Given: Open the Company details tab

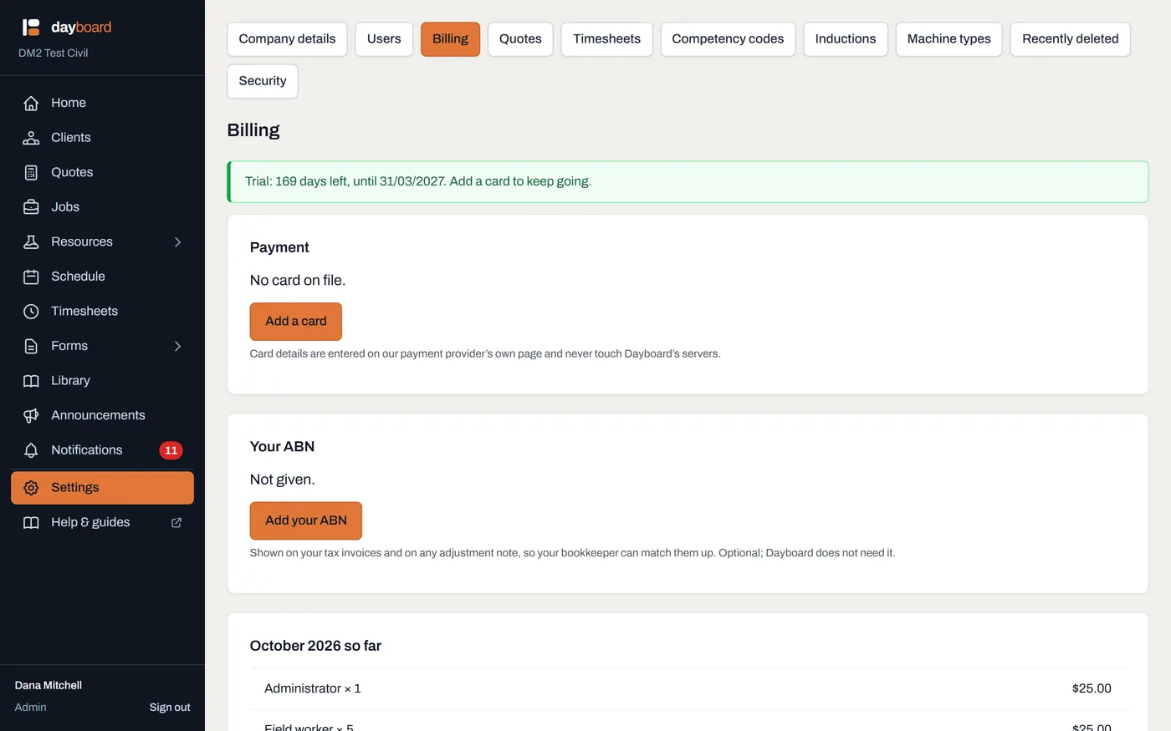Looking at the screenshot, I should click(287, 39).
